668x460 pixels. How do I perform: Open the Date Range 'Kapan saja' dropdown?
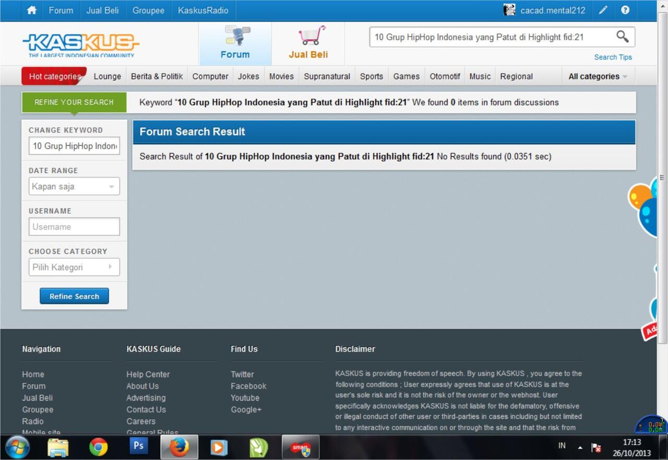point(74,186)
